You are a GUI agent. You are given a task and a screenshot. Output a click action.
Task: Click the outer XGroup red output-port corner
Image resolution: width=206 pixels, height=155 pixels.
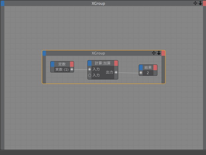[x=204, y=3]
